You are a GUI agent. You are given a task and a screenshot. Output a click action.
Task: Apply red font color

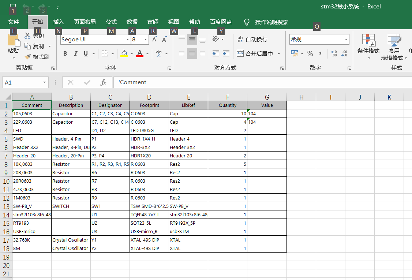tap(140, 54)
